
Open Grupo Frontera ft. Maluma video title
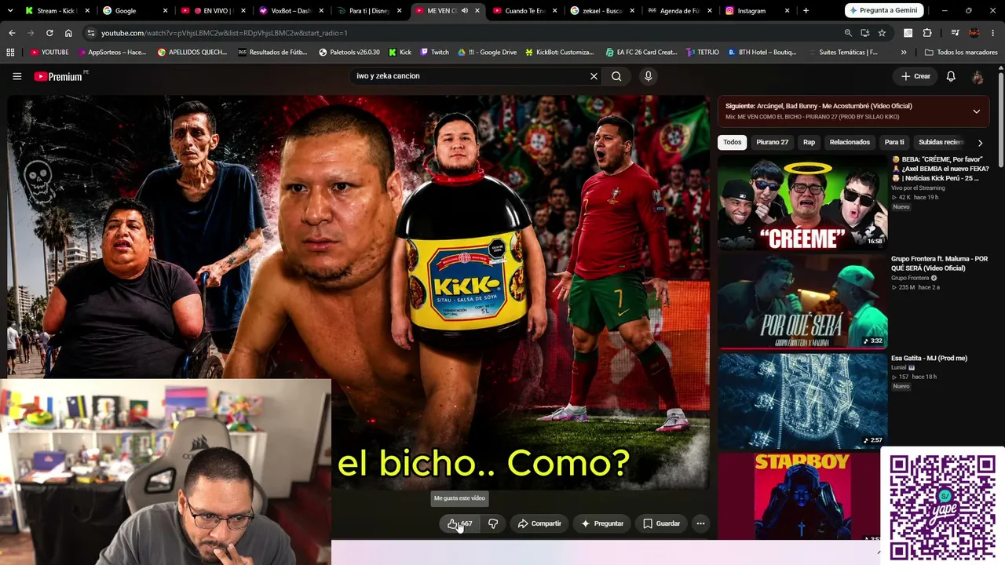[939, 264]
